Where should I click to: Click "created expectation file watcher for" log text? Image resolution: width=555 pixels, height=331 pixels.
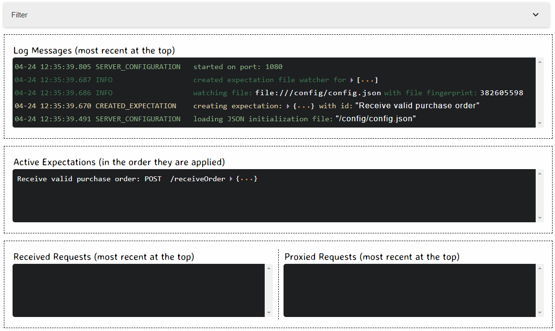point(270,80)
